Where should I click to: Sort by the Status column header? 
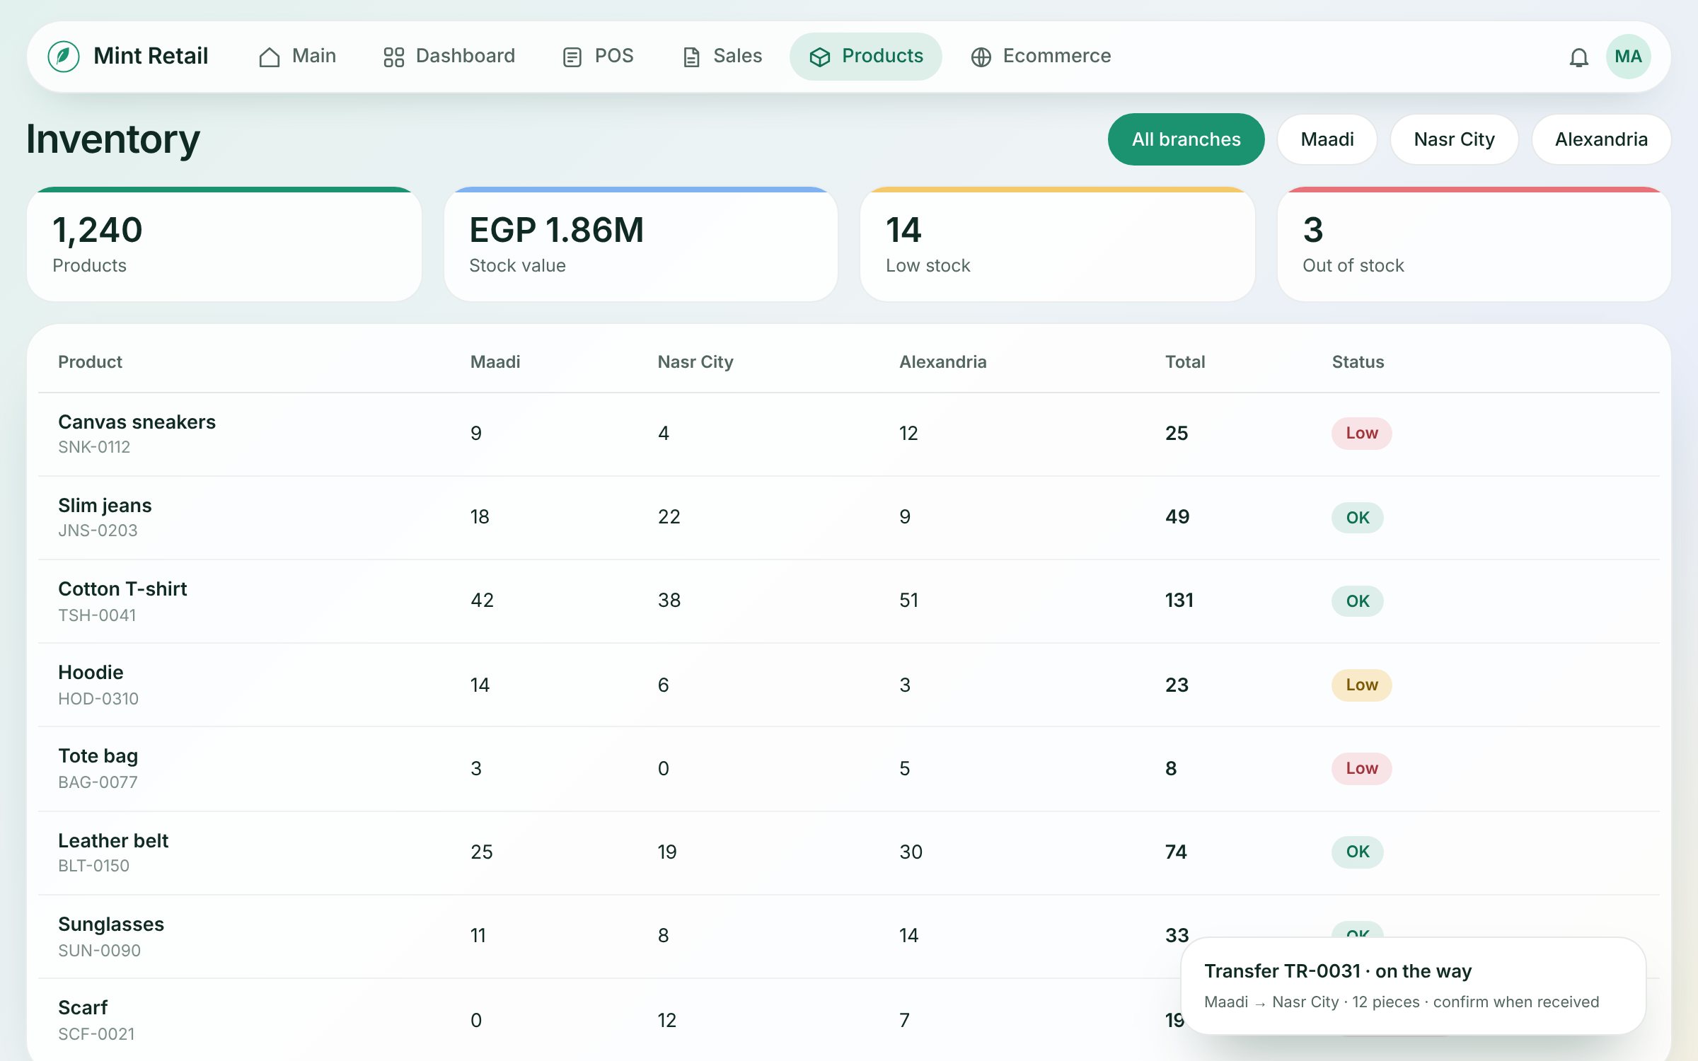1358,361
